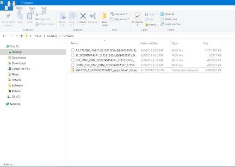The image size is (235, 167).
Task: Open Videos in navigation pane
Action: tap(14, 91)
